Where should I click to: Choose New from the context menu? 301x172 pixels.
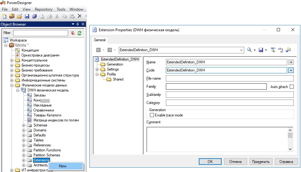tap(66, 166)
